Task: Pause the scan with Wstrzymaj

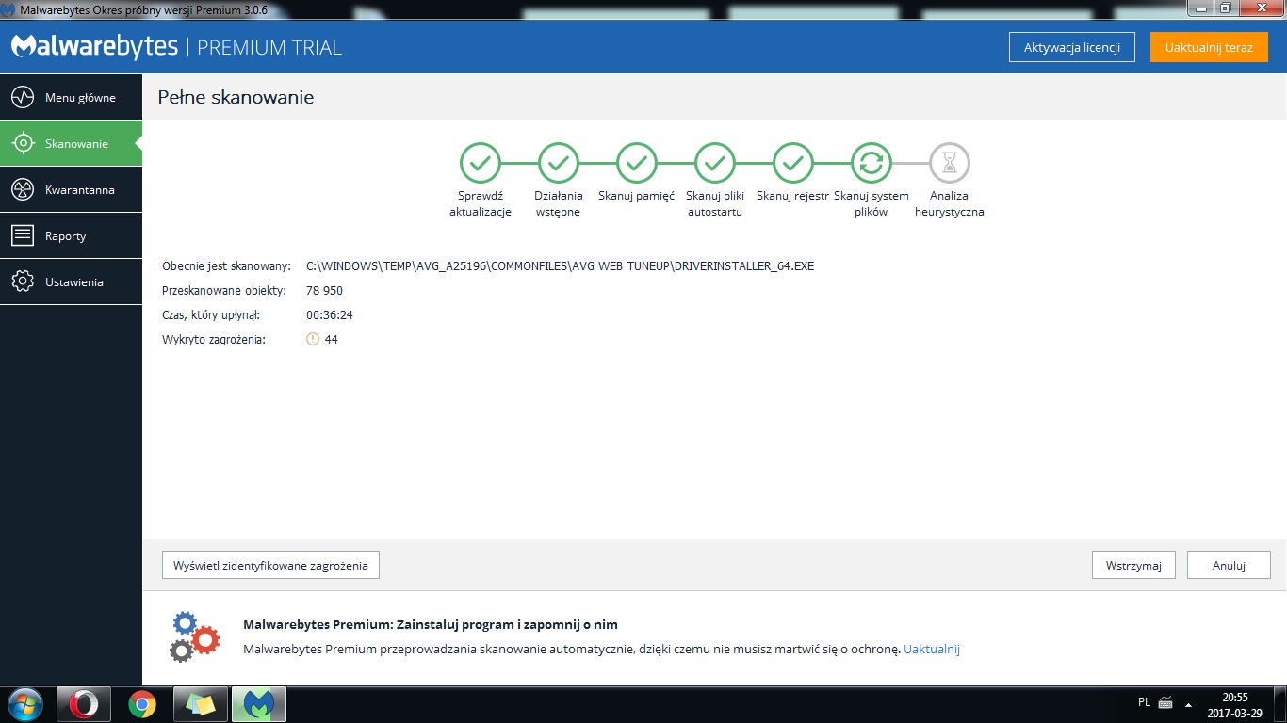Action: pyautogui.click(x=1133, y=565)
